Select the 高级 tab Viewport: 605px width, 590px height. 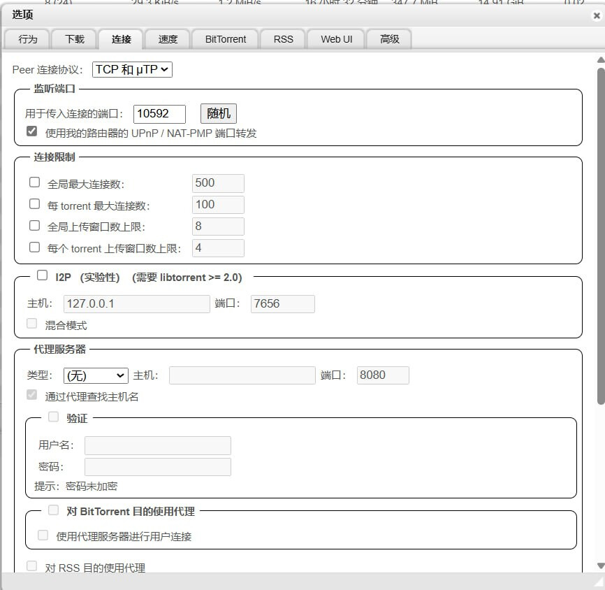pyautogui.click(x=389, y=39)
